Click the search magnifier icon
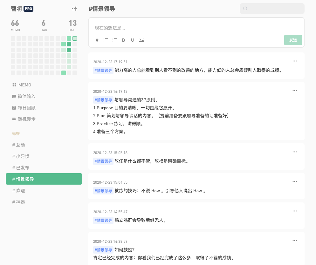The width and height of the screenshot is (316, 265). tap(245, 9)
